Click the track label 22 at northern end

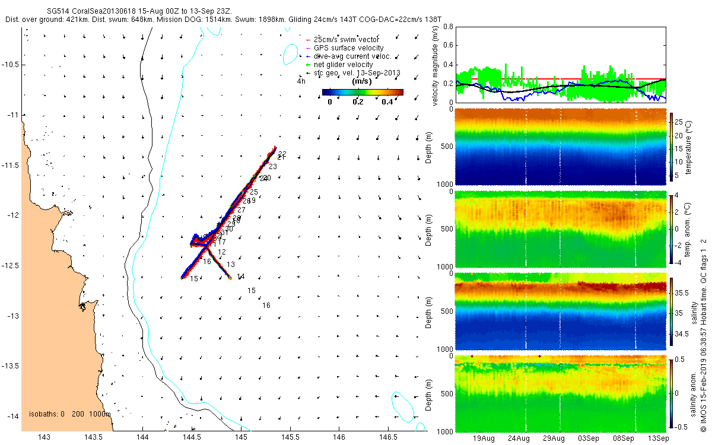click(282, 154)
